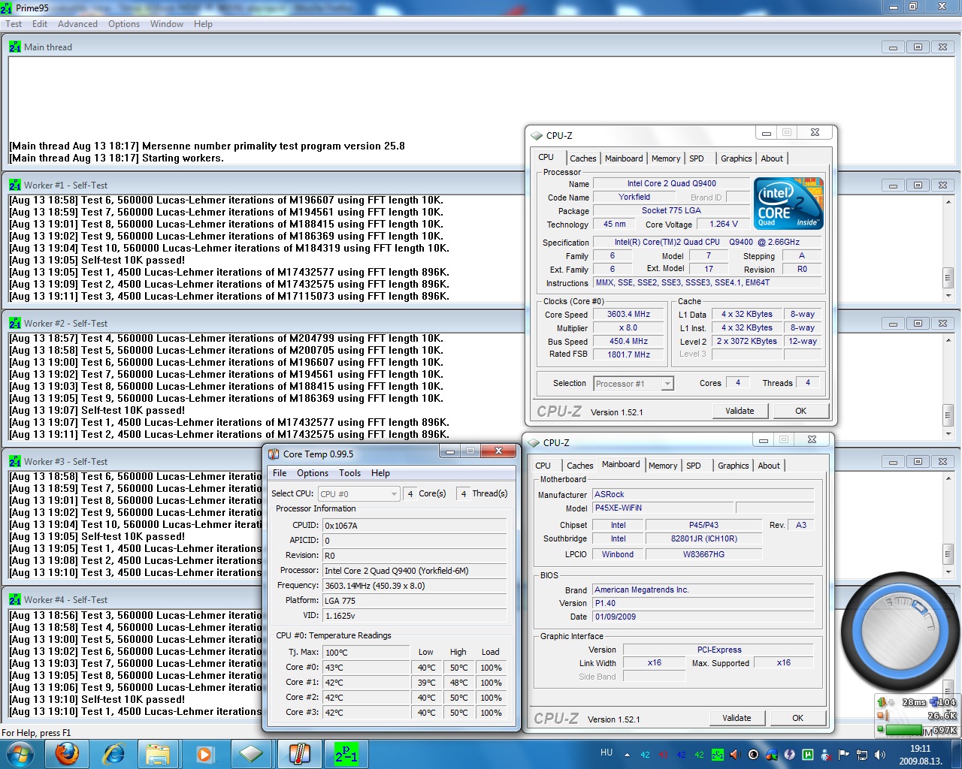
Task: Click OK in lower CPU-Z window
Action: coord(797,718)
